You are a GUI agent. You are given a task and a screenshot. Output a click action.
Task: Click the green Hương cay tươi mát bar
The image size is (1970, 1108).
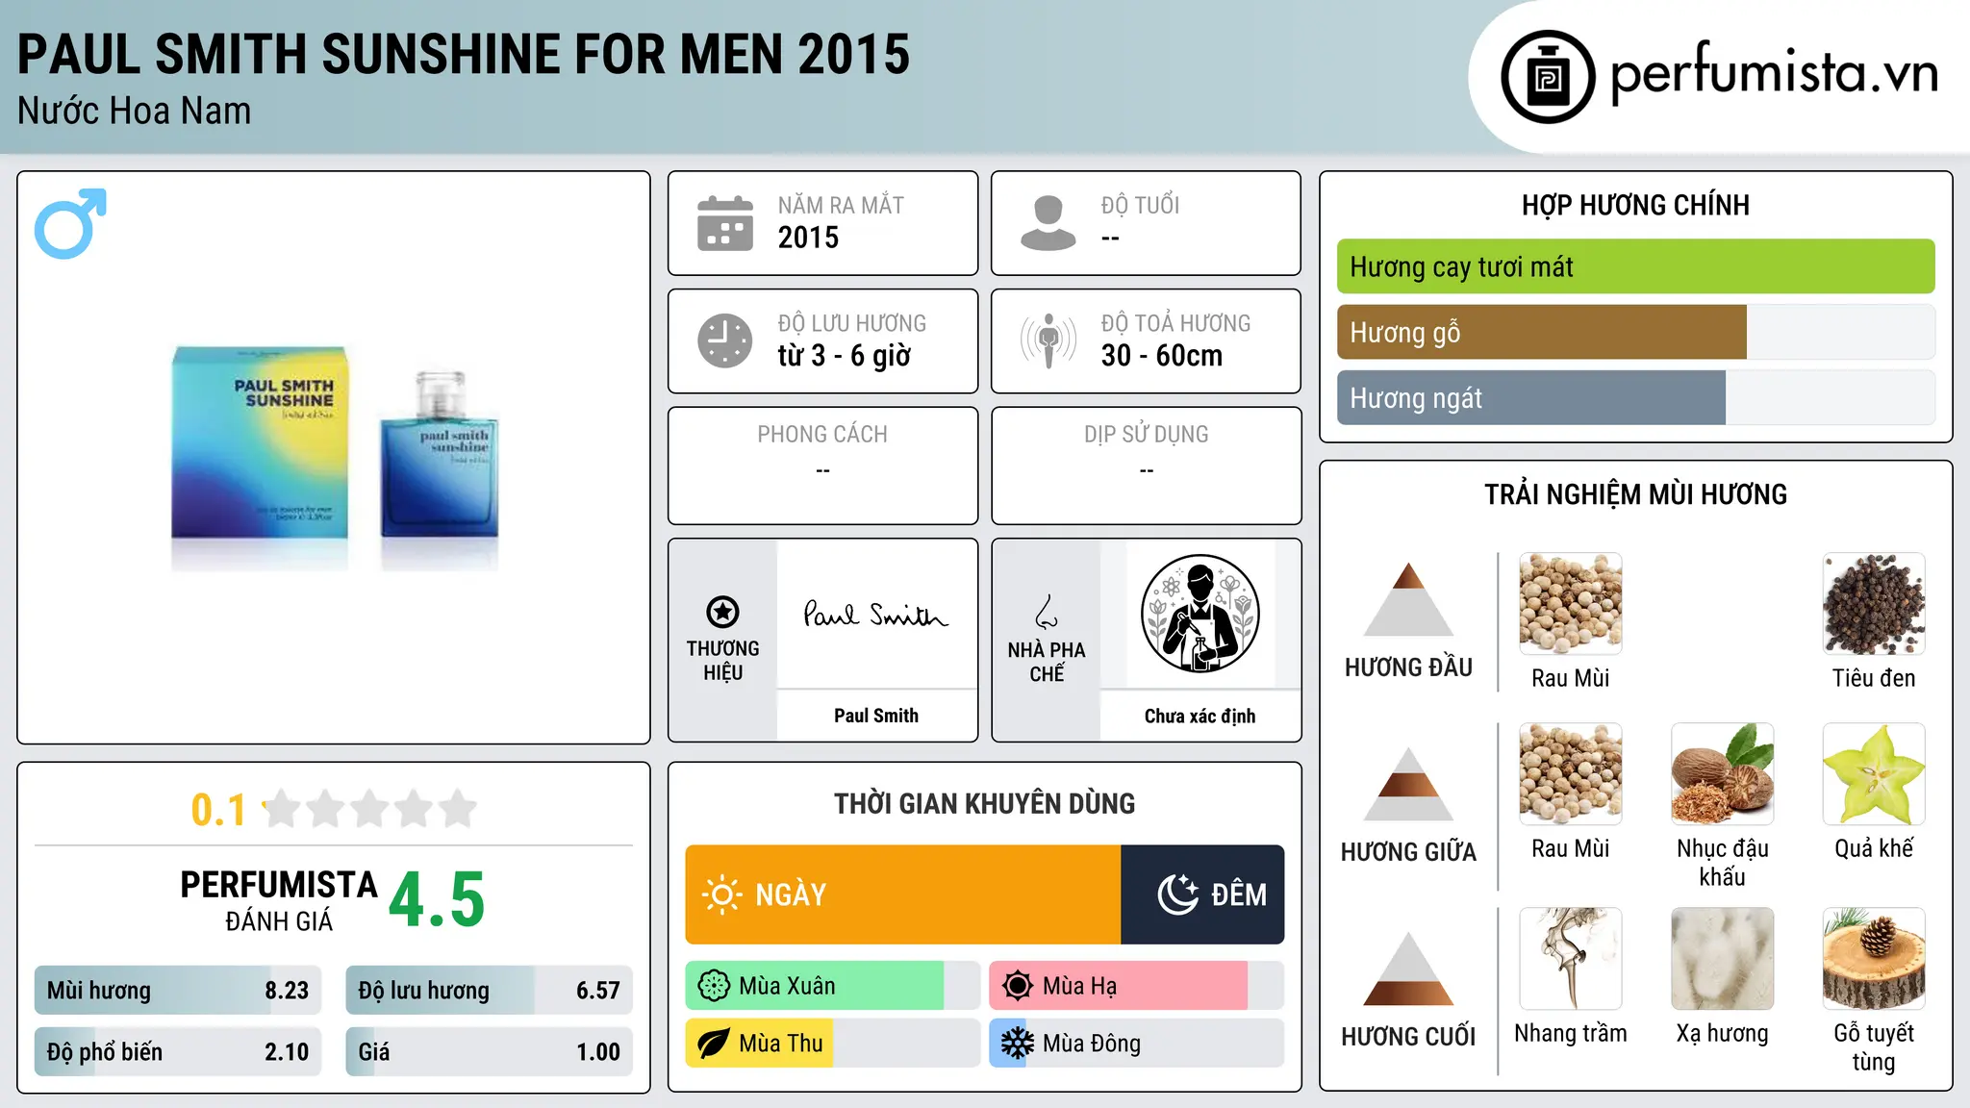tap(1635, 266)
